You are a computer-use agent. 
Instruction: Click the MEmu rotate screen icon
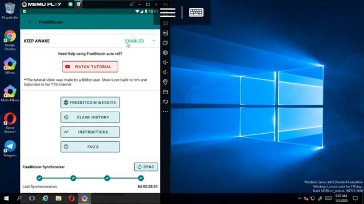click(166, 101)
